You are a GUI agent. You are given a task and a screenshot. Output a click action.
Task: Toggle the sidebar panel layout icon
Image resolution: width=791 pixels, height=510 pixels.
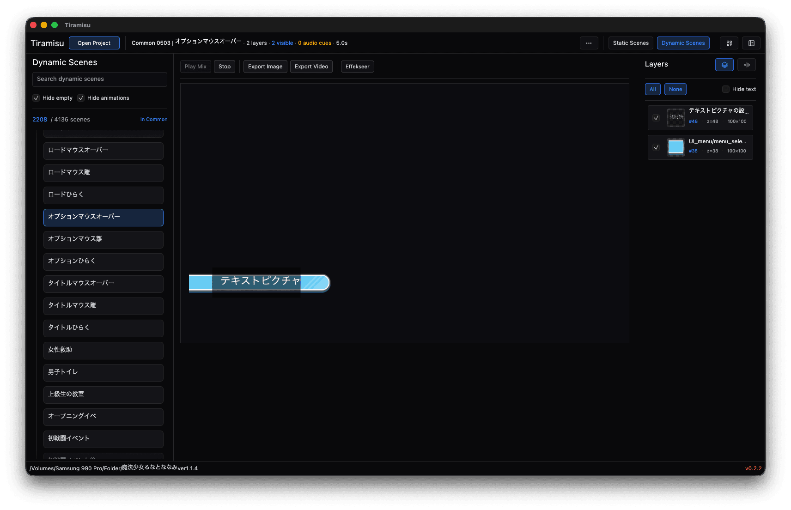[751, 43]
